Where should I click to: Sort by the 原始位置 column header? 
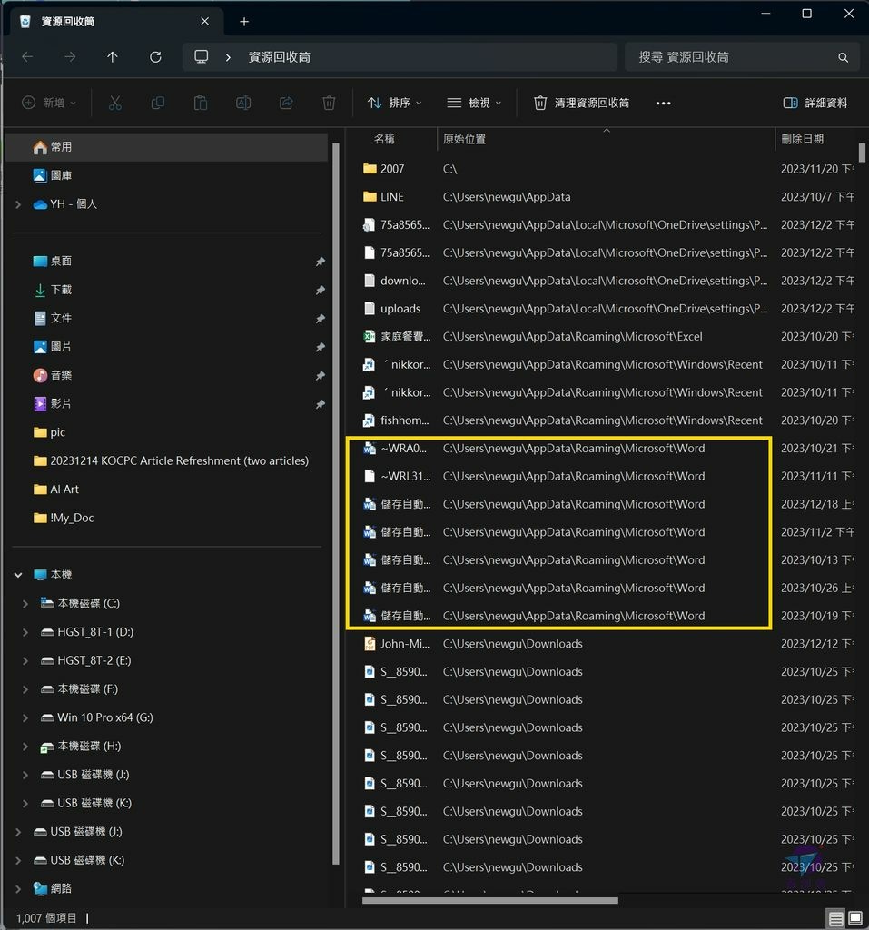pyautogui.click(x=464, y=139)
